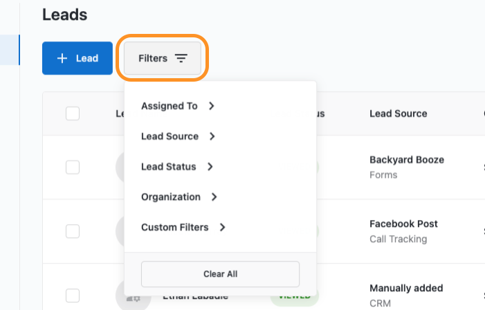485x310 pixels.
Task: Click the plus icon on the Lead button
Action: coord(62,58)
